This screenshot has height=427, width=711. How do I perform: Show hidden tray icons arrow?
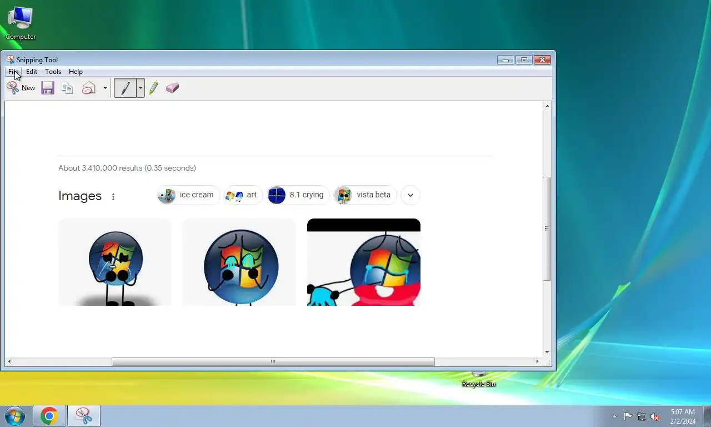pos(614,416)
